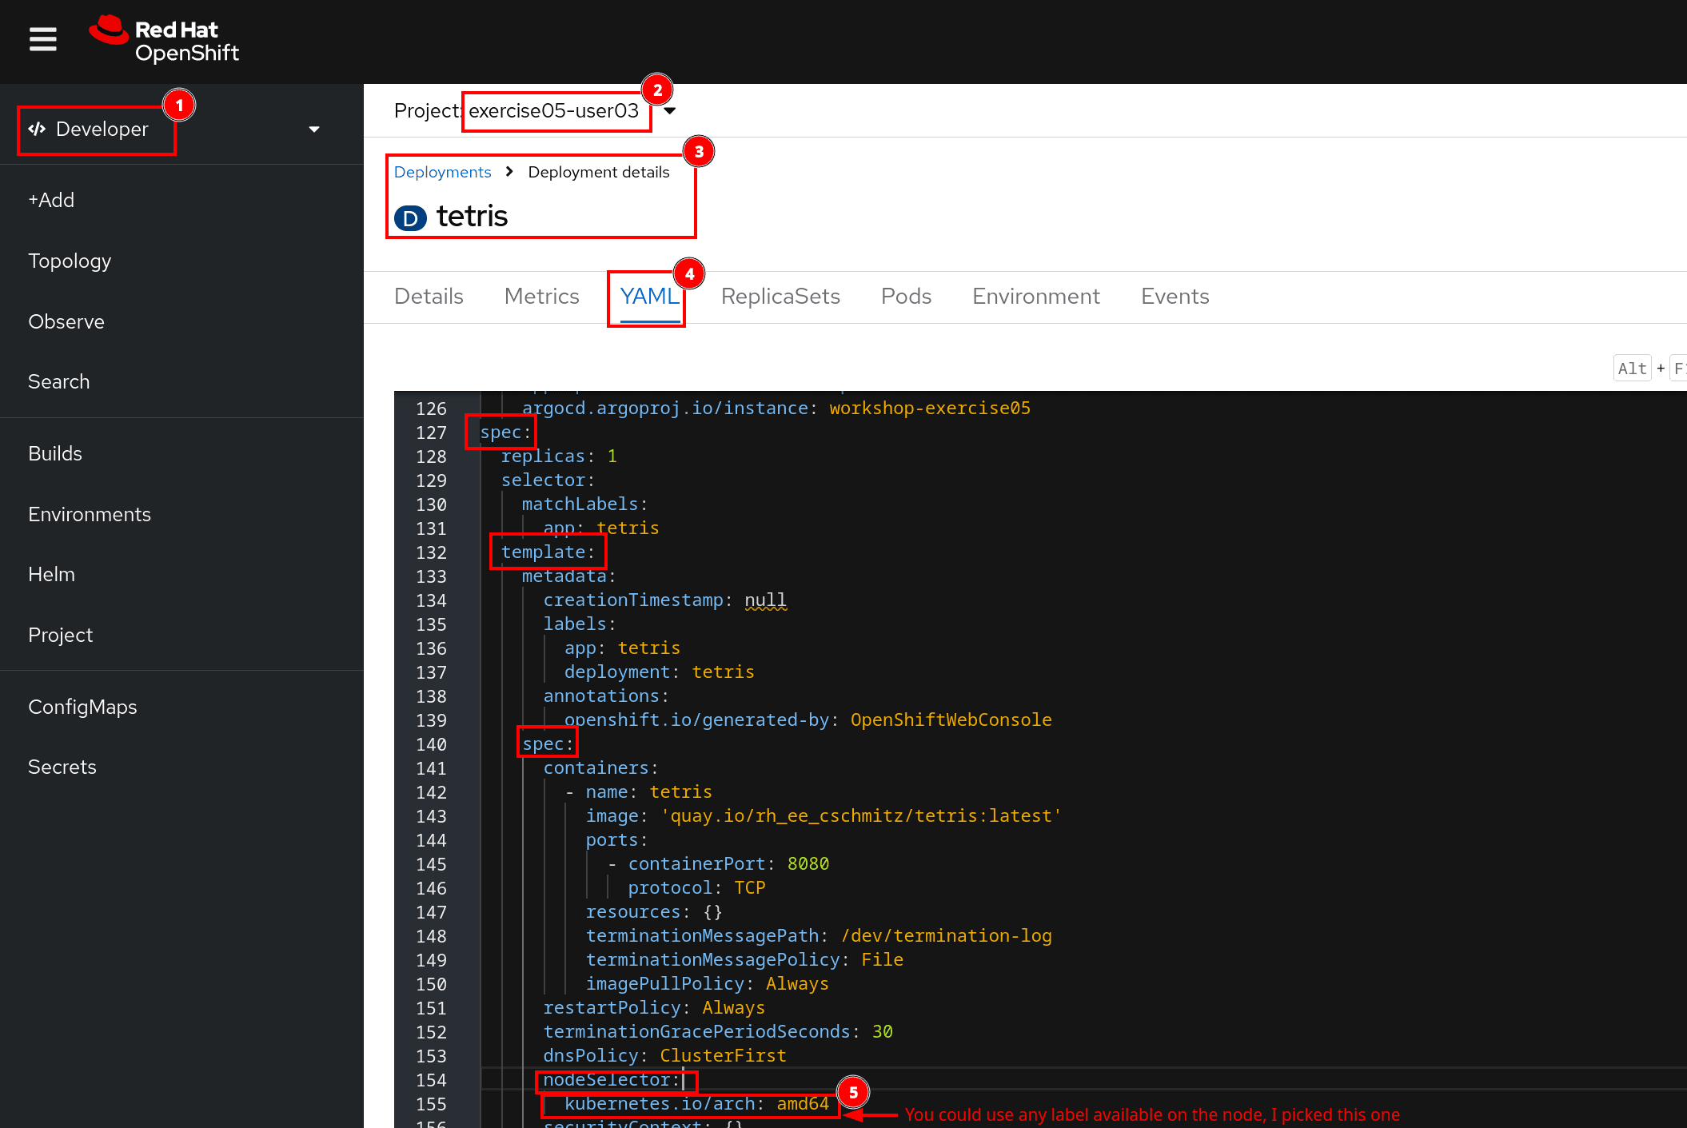This screenshot has width=1687, height=1128.
Task: Switch to the Pods tab
Action: click(x=906, y=297)
